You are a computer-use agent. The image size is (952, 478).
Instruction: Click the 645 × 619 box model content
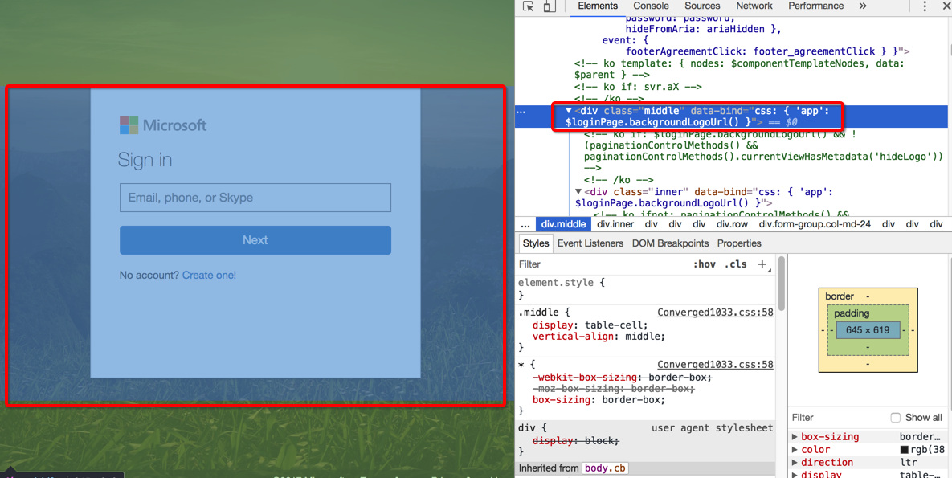(868, 330)
